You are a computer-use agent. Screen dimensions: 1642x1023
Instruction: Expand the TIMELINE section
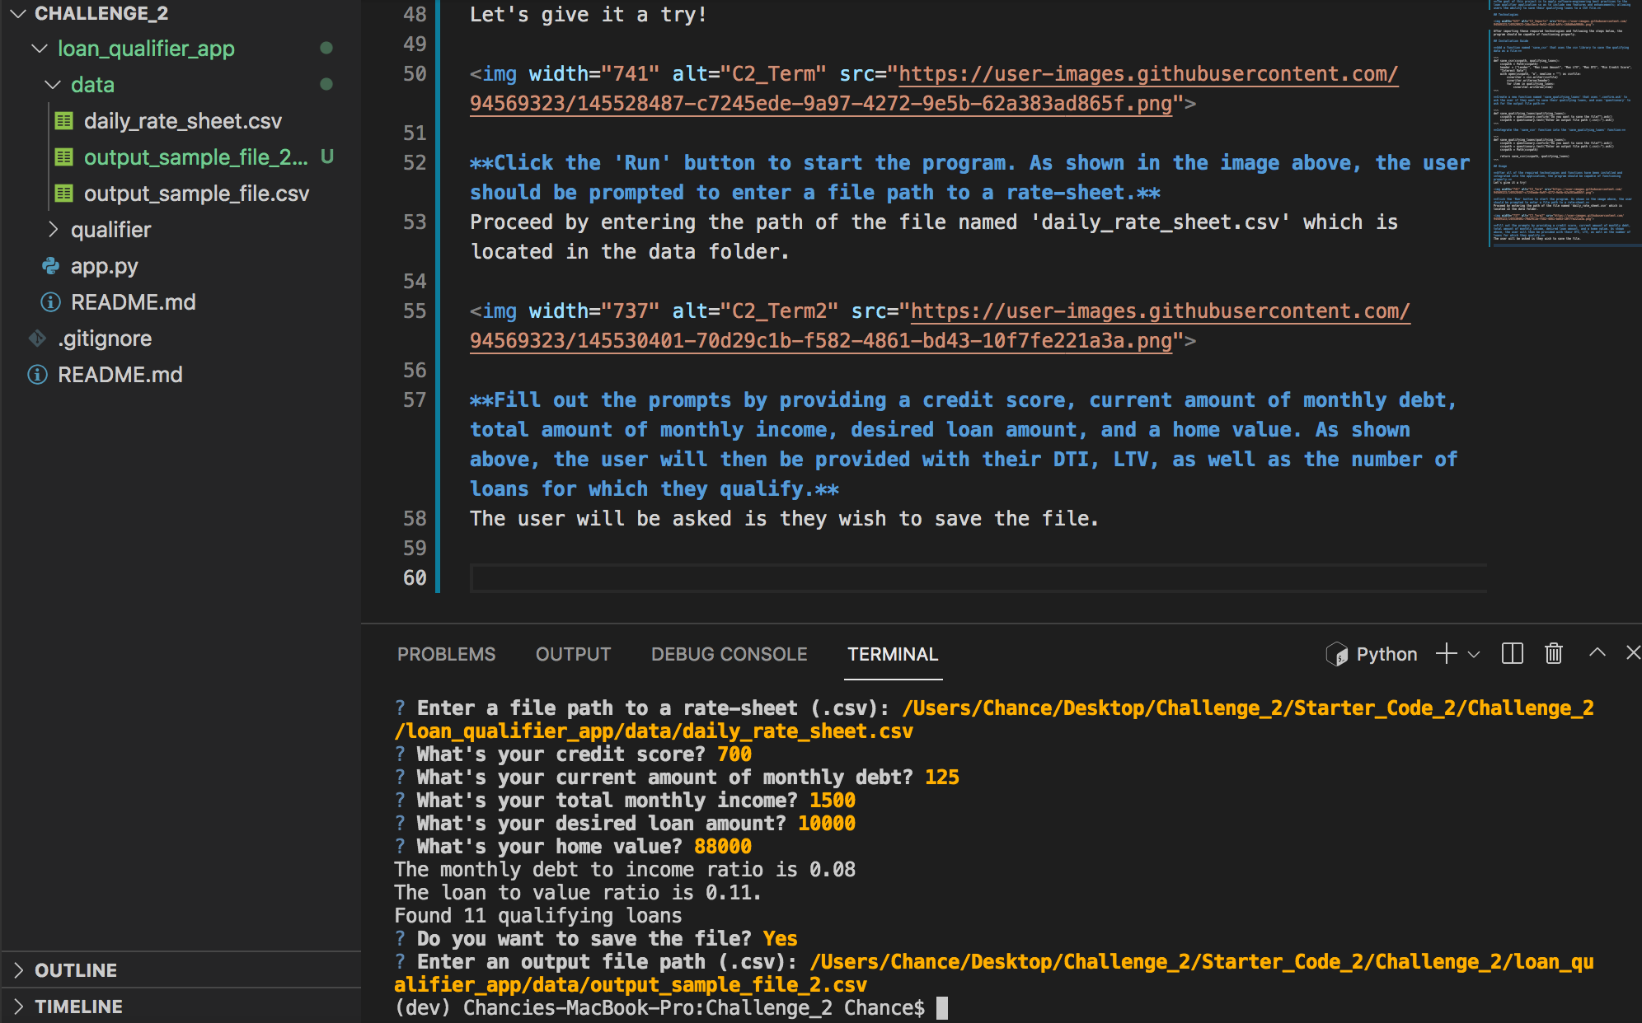coord(79,1006)
